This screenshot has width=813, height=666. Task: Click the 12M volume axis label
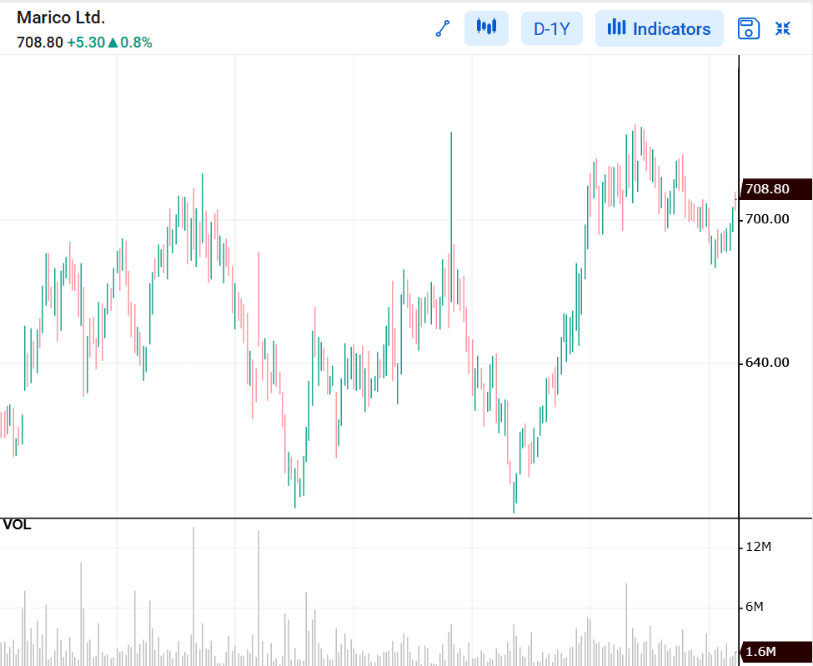point(758,547)
